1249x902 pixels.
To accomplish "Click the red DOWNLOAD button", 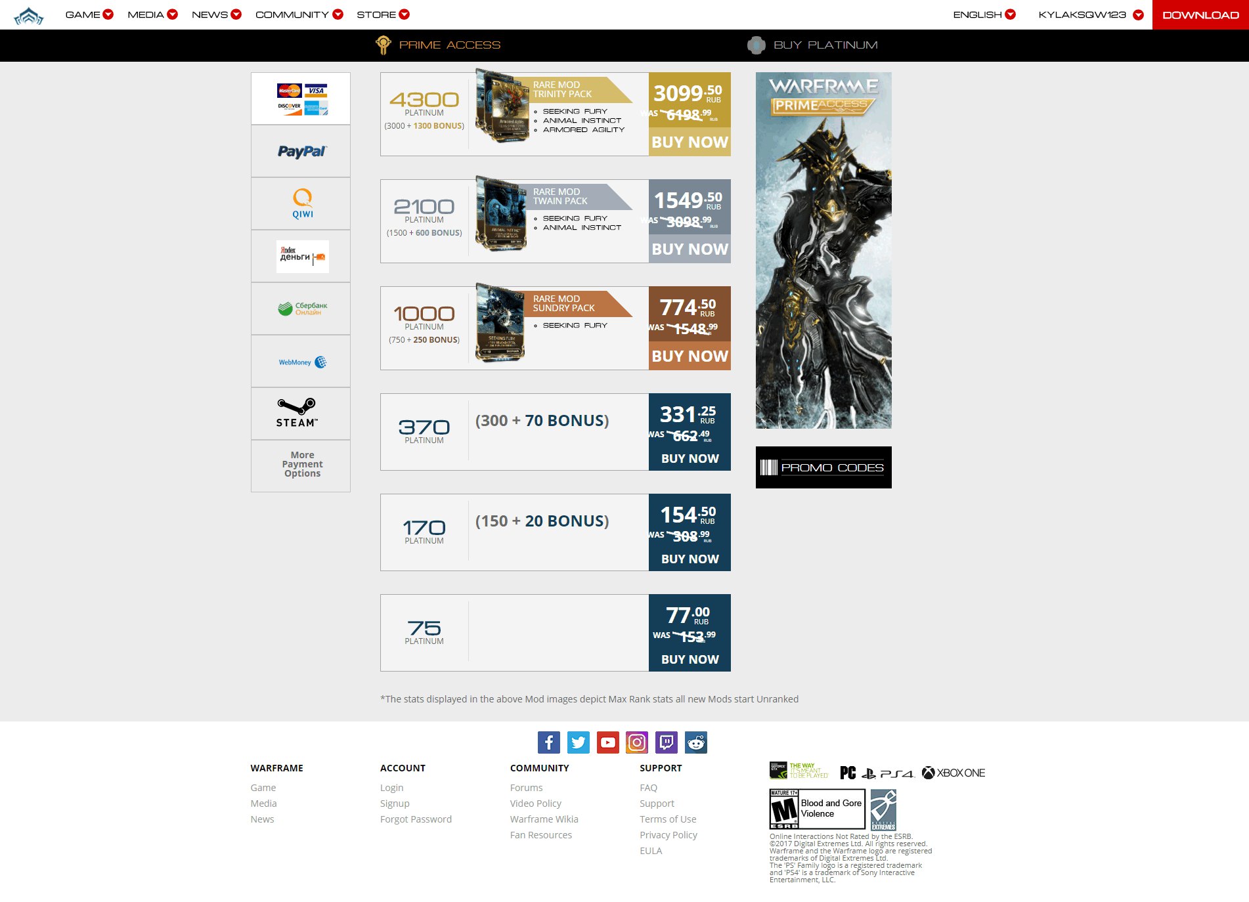I will (x=1200, y=14).
